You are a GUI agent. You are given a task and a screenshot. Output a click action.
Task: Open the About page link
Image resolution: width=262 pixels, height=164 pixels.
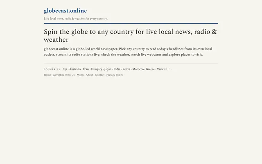click(89, 75)
